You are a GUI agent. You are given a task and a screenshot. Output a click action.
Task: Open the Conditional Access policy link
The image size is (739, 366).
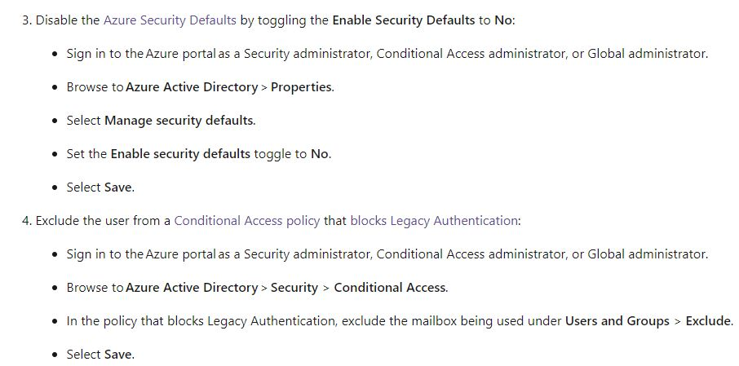point(247,220)
